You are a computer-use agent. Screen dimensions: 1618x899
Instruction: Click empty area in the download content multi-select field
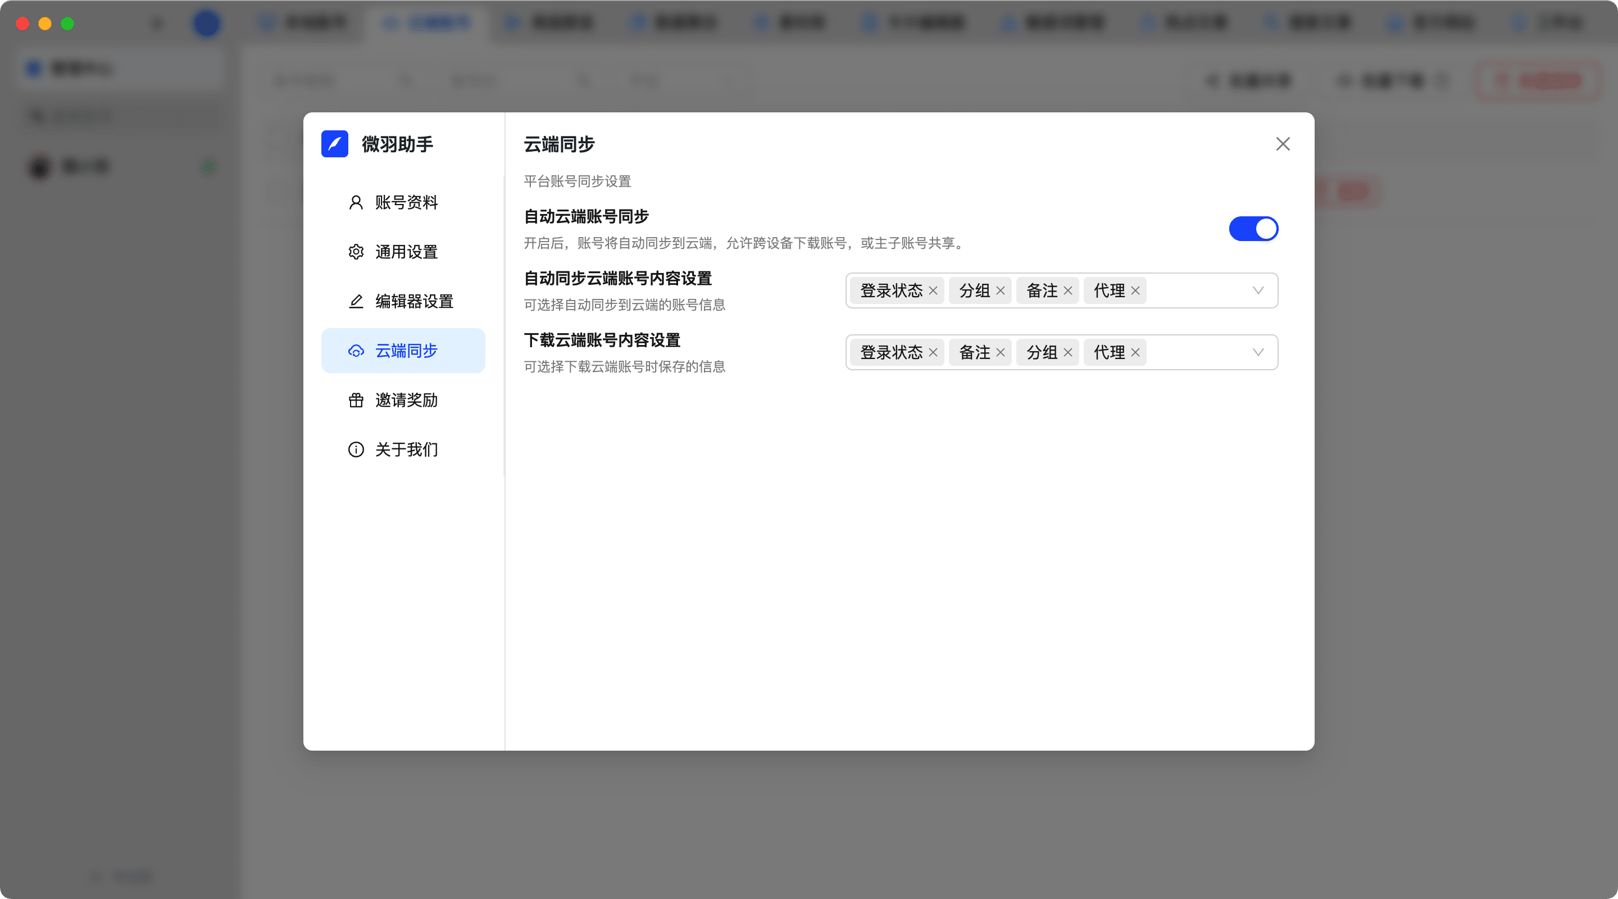point(1197,352)
